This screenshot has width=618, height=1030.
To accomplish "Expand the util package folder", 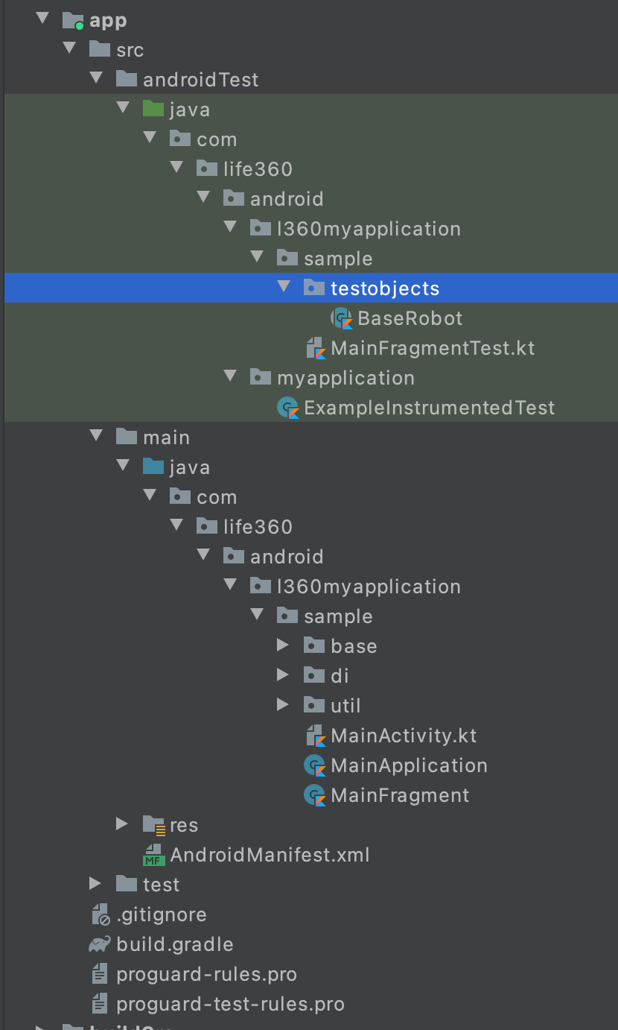I will click(x=284, y=705).
